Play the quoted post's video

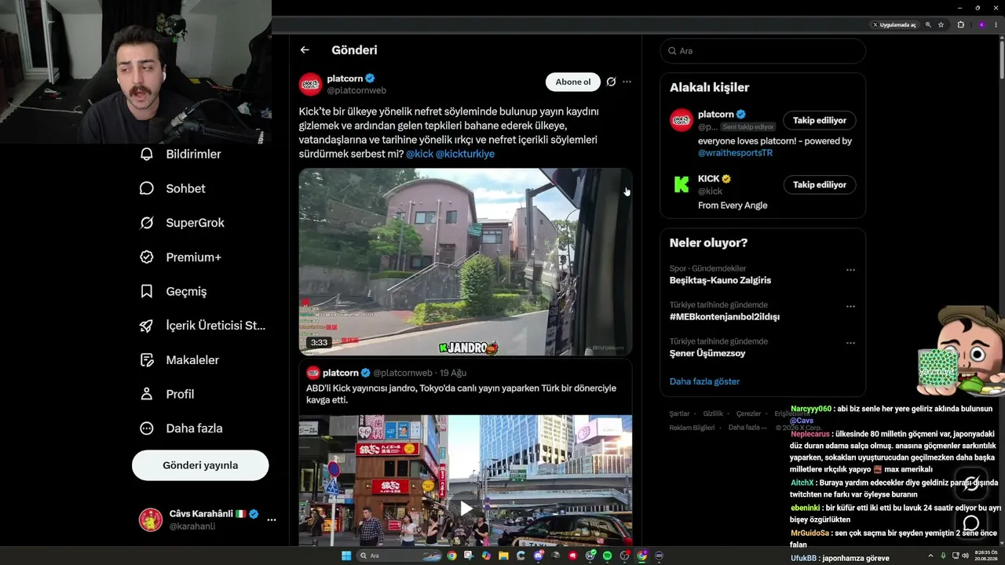(466, 508)
